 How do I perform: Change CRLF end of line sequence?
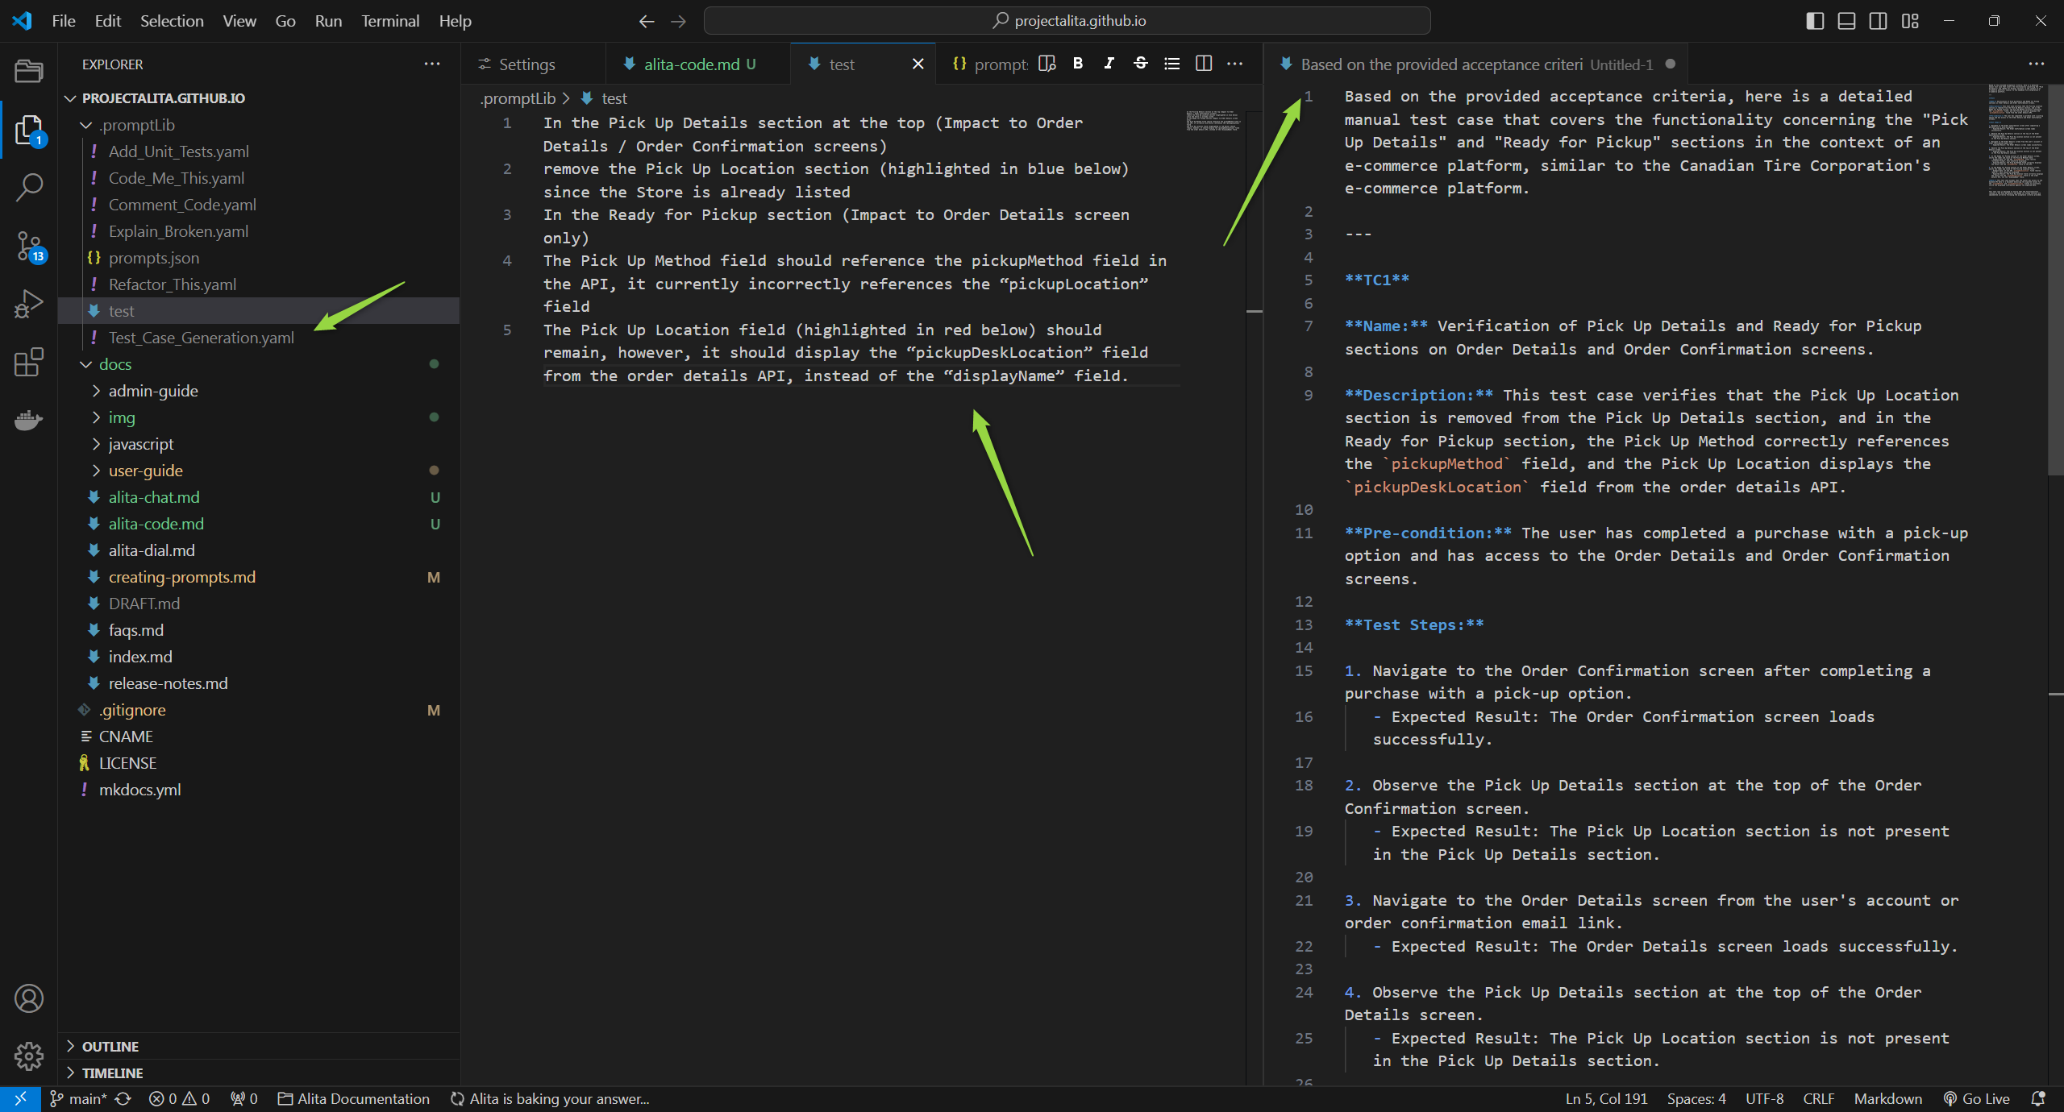tap(1818, 1098)
